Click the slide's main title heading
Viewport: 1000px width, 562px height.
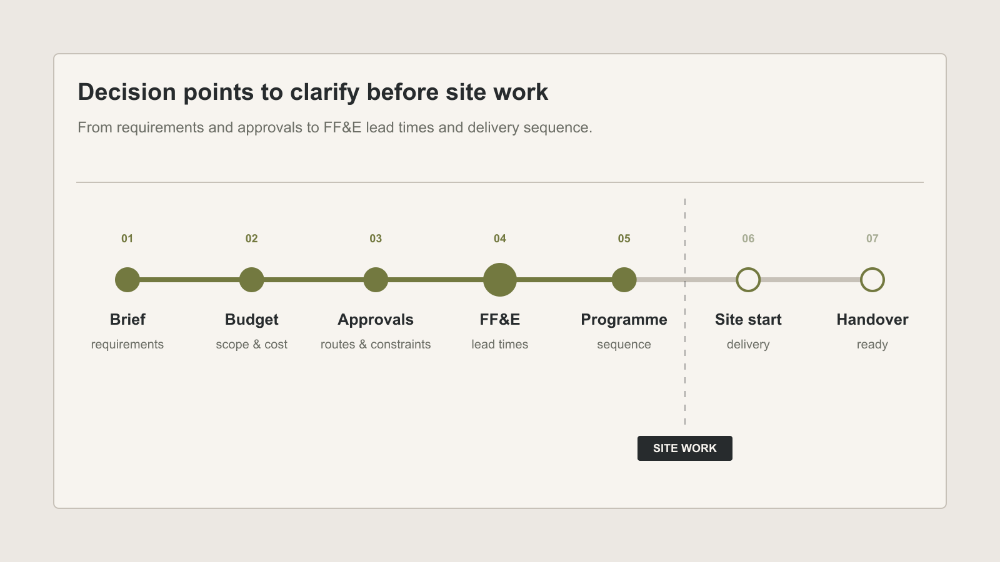pyautogui.click(x=312, y=92)
